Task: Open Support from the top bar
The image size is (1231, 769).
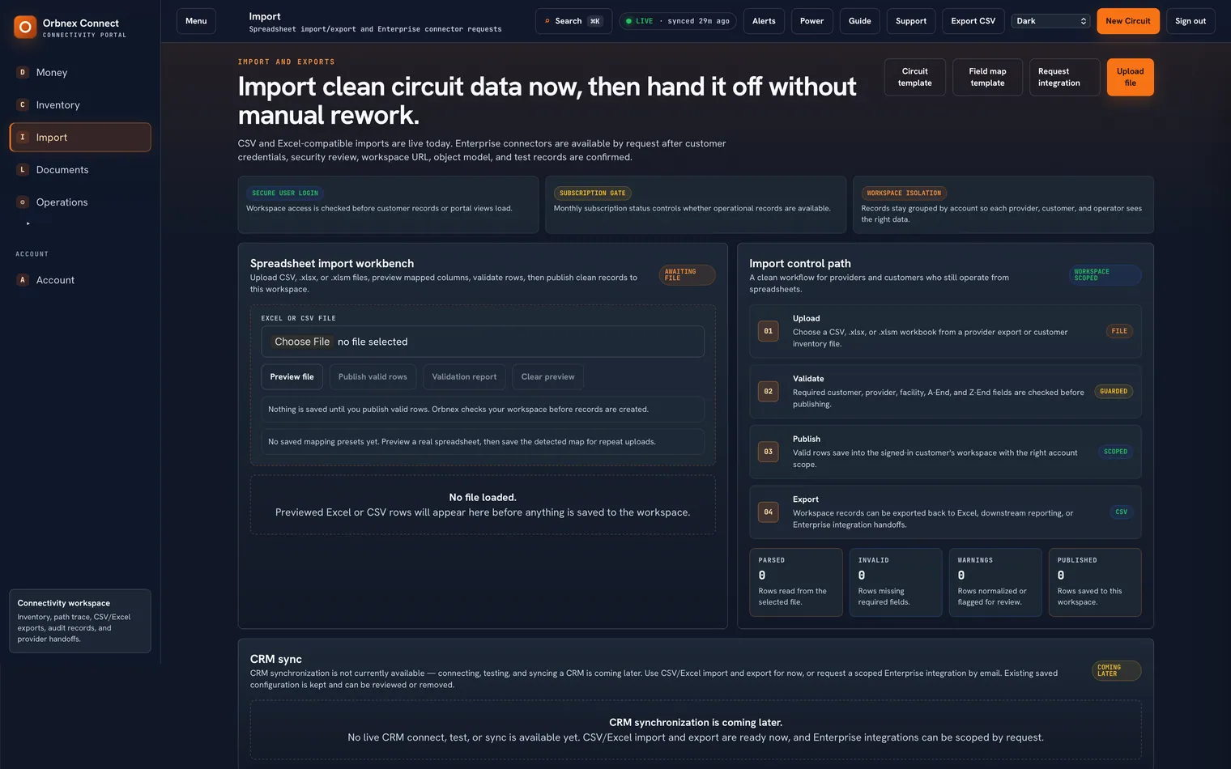Action: tap(911, 21)
